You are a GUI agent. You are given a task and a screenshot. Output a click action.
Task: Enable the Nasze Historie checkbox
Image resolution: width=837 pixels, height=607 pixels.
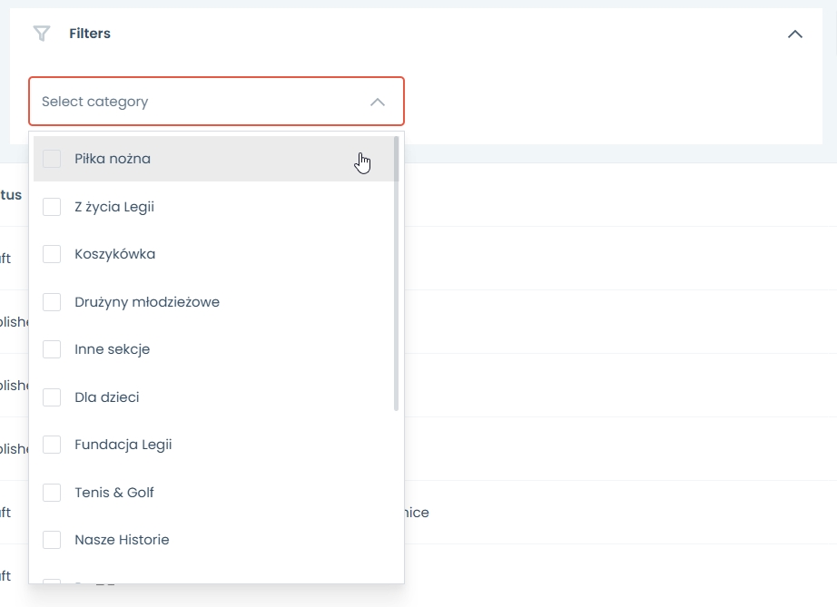tap(52, 540)
